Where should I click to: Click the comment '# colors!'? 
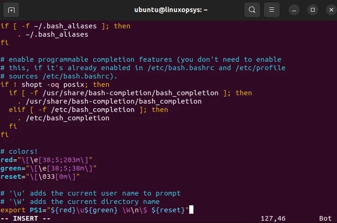(x=19, y=151)
